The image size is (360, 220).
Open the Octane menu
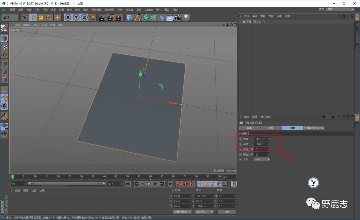point(149,10)
